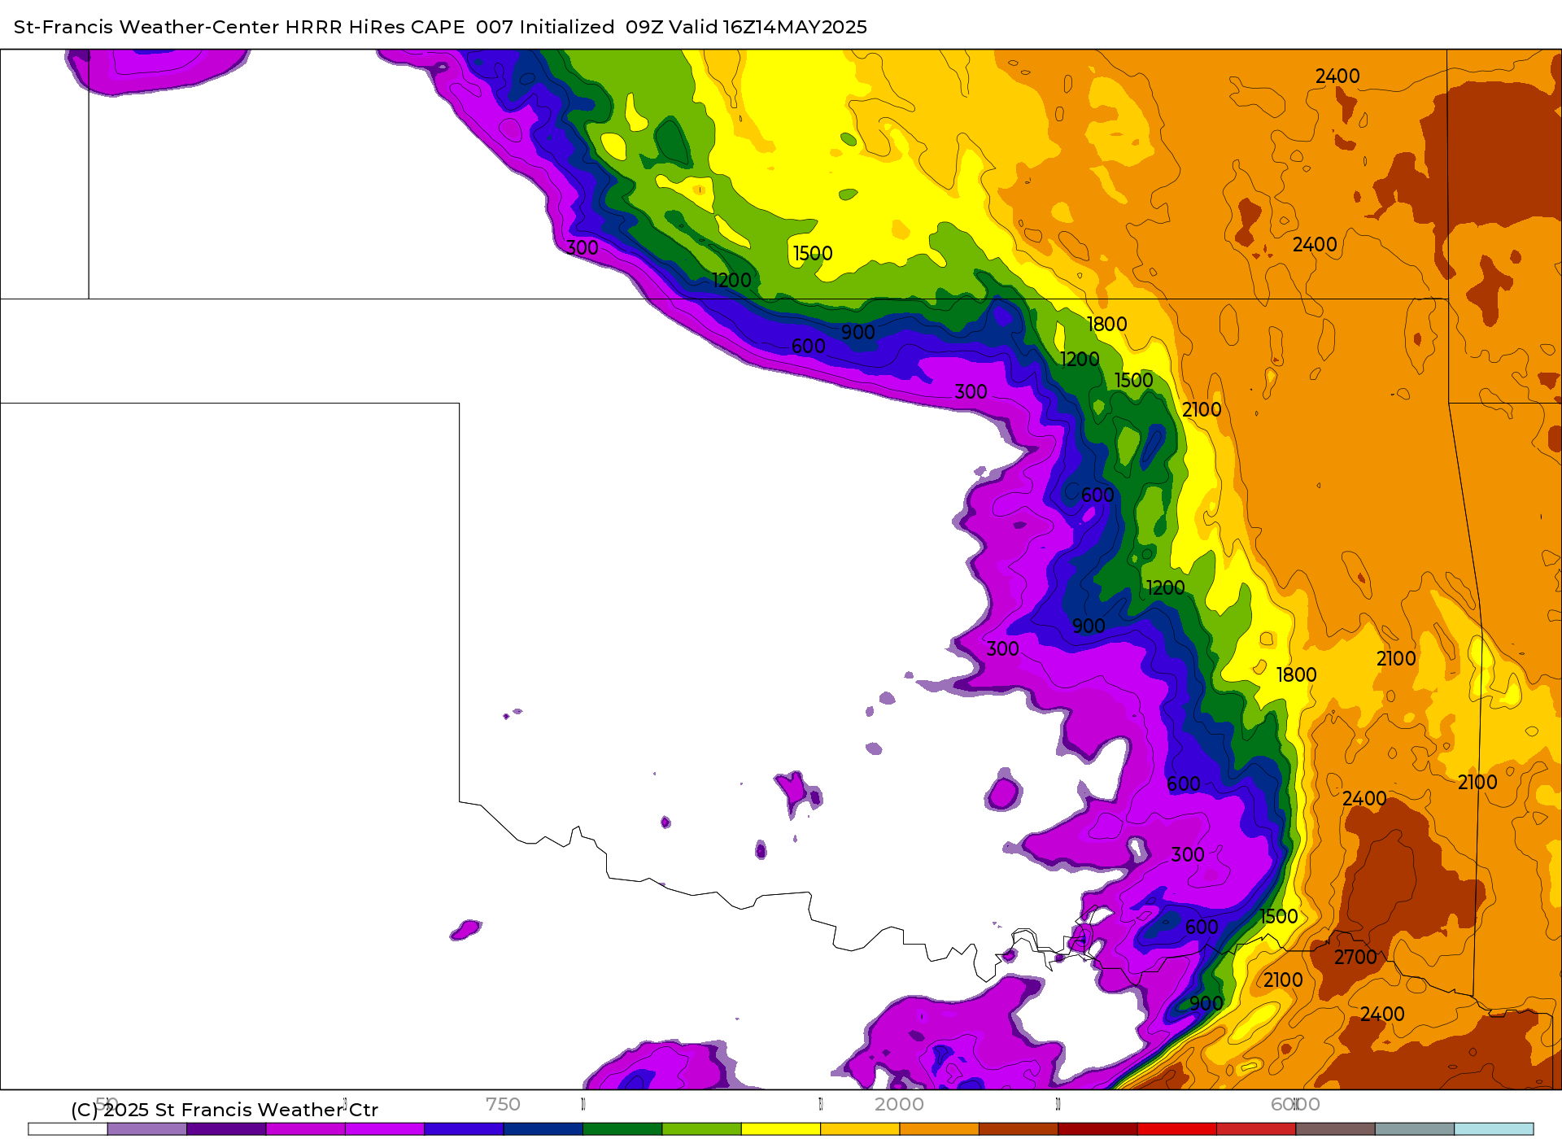Click the 2025 St Francis Weather Ctr copyright
1562x1139 pixels.
(x=225, y=1110)
